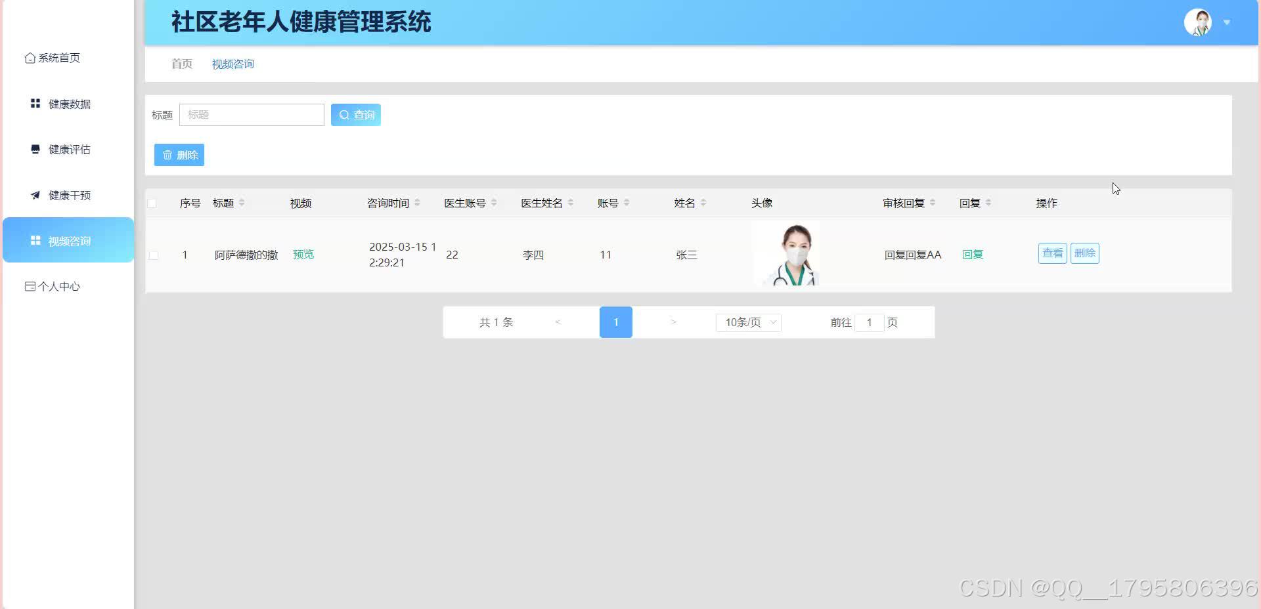Click the cell text 回复回复AA
The width and height of the screenshot is (1261, 609).
[913, 255]
